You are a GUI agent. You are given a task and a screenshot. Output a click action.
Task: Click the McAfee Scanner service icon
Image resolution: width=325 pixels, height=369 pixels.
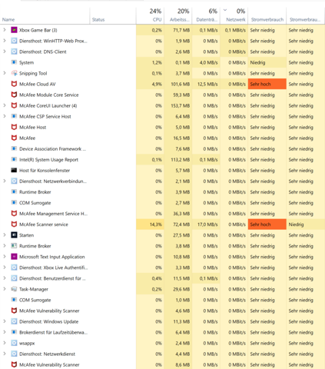point(14,224)
